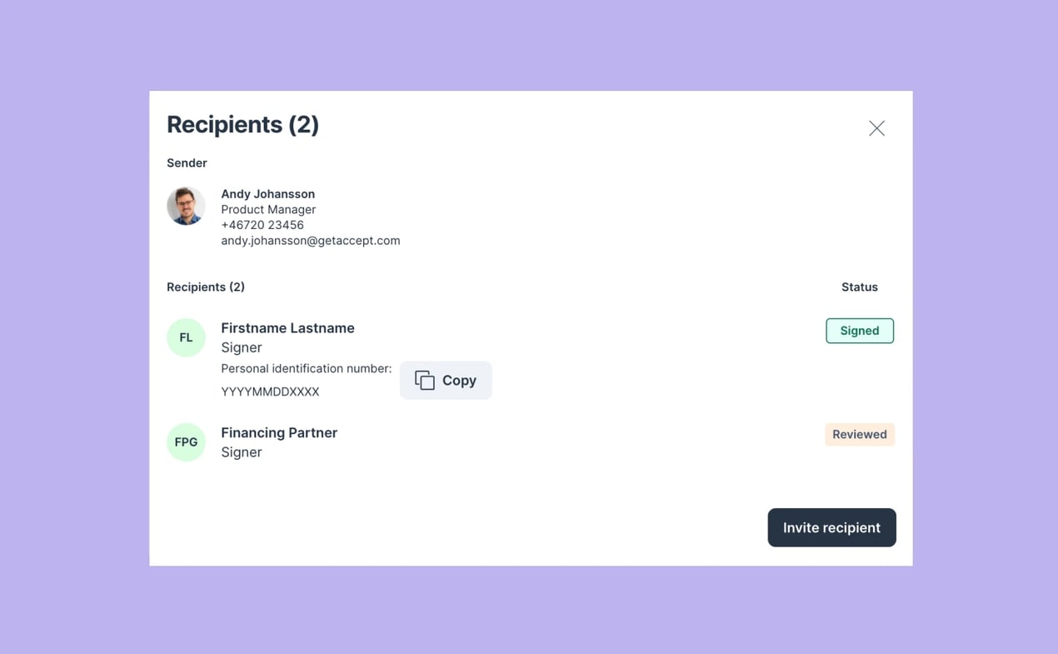Click the Invite recipient button

point(831,527)
